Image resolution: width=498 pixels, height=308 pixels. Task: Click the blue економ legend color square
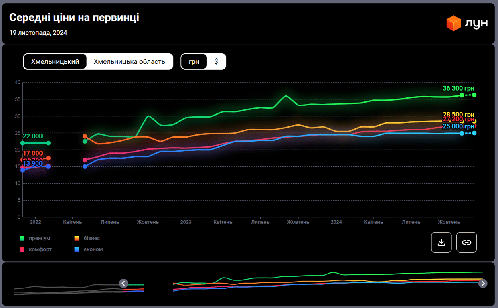click(77, 249)
